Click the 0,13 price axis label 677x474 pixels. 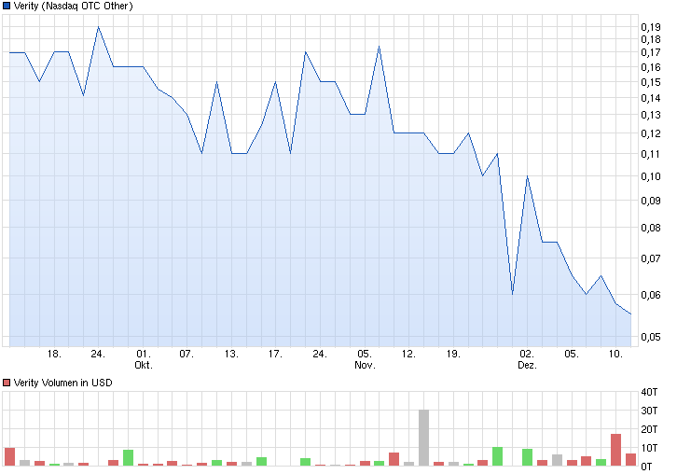click(651, 115)
